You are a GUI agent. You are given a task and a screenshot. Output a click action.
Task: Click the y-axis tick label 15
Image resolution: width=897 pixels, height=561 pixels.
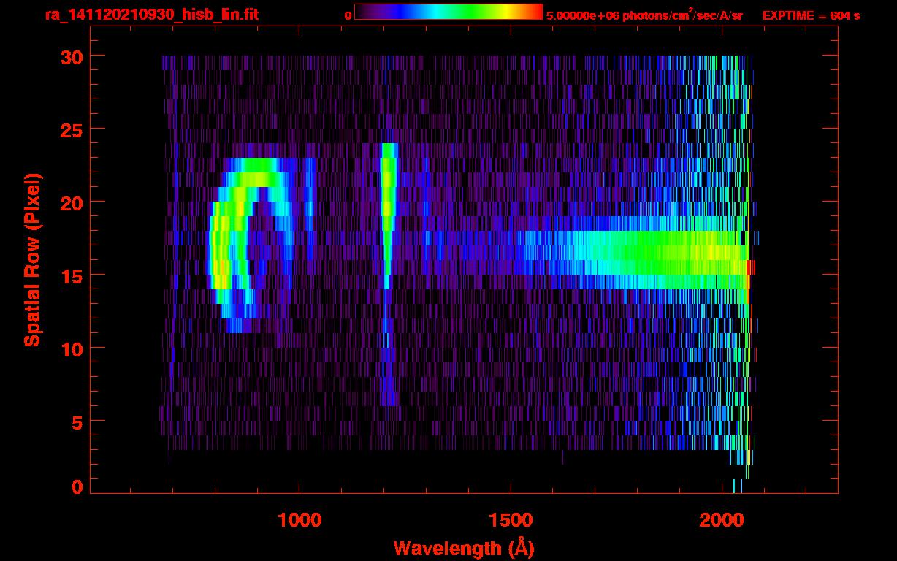click(x=70, y=275)
